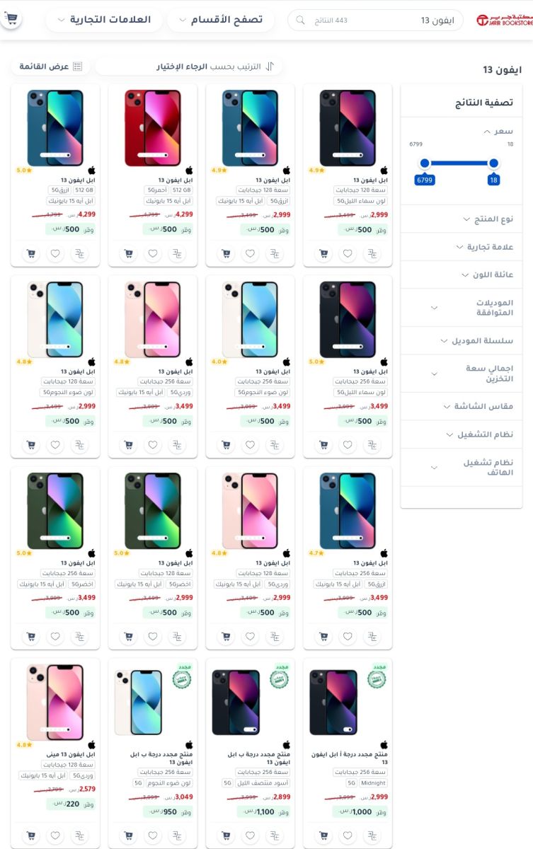The width and height of the screenshot is (533, 849).
Task: Click the search magnifier icon
Action: tap(300, 21)
